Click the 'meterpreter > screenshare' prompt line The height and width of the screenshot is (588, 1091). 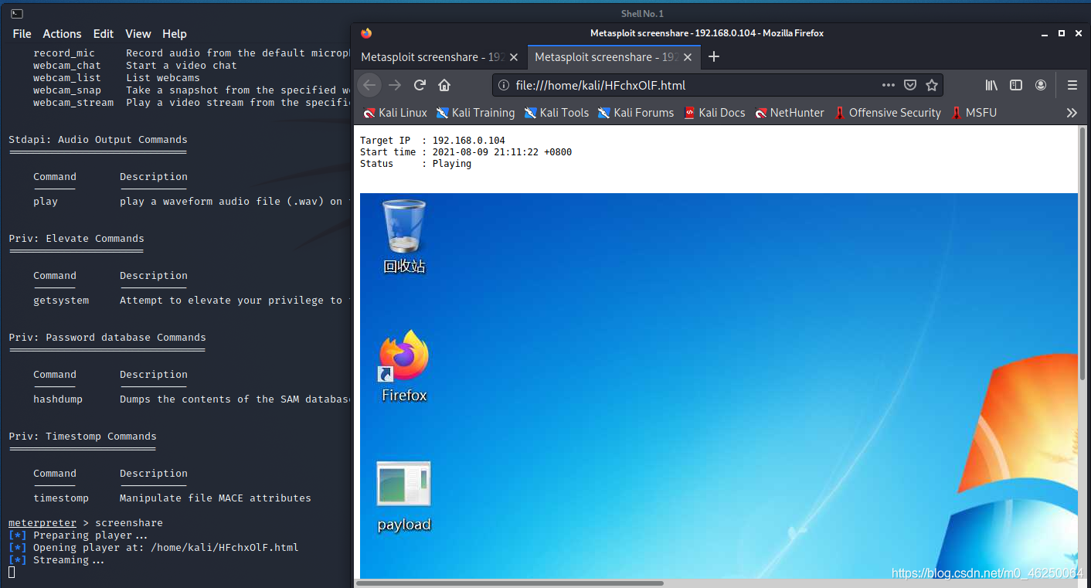(86, 523)
